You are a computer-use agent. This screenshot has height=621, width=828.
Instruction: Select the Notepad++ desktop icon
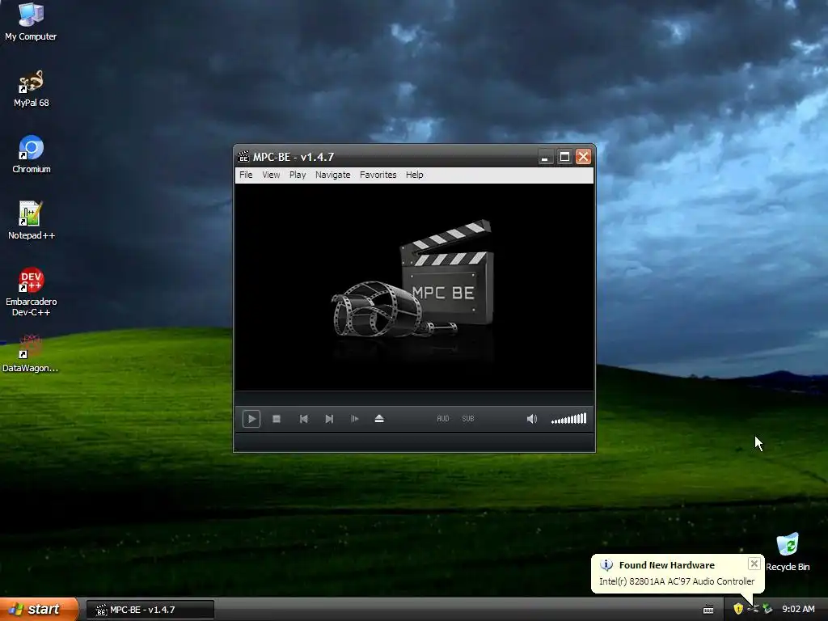coord(32,221)
